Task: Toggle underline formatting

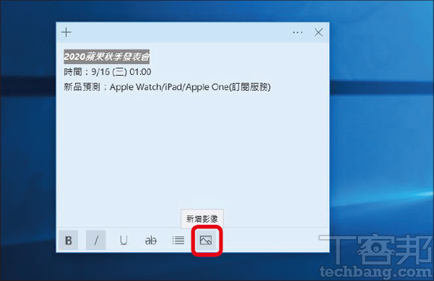Action: 124,240
